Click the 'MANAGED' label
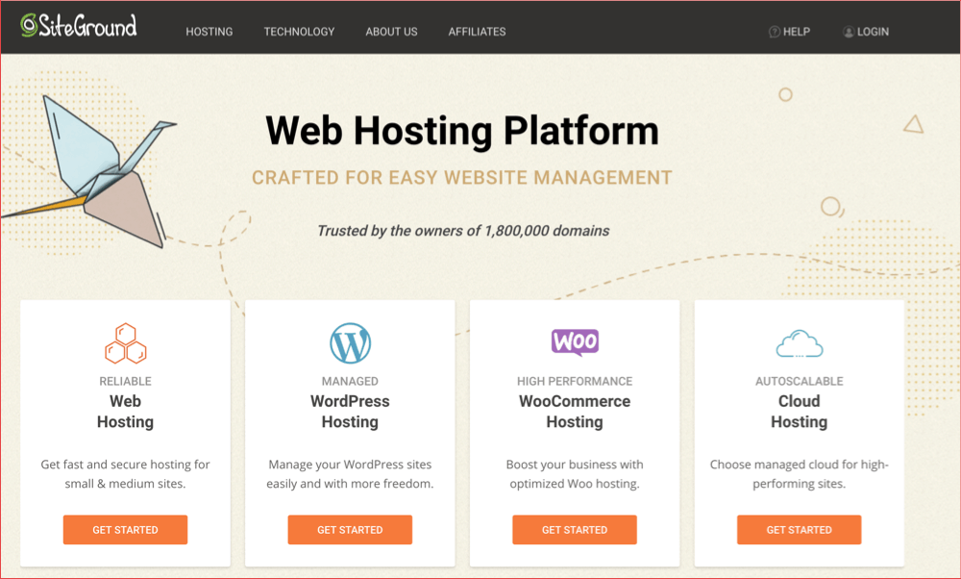Screen dimensions: 961x579 click(350, 382)
